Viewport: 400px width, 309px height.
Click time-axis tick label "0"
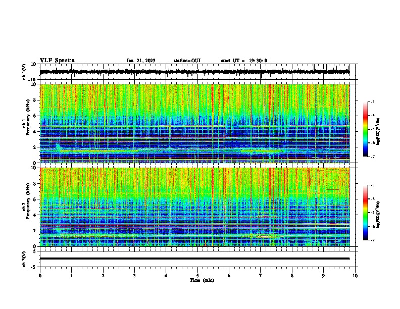[x=40, y=276]
